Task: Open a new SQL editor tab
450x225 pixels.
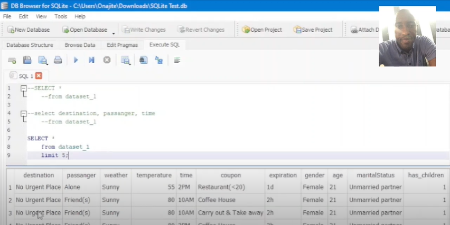Action: click(12, 60)
